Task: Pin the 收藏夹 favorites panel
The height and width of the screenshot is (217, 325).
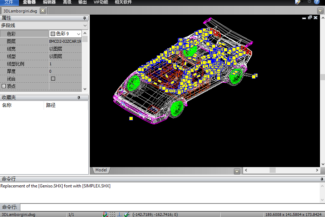Action: click(x=79, y=98)
